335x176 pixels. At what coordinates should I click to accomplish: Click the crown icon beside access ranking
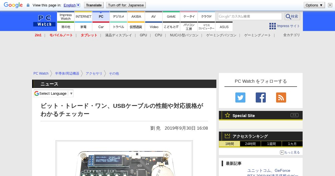[x=227, y=136]
